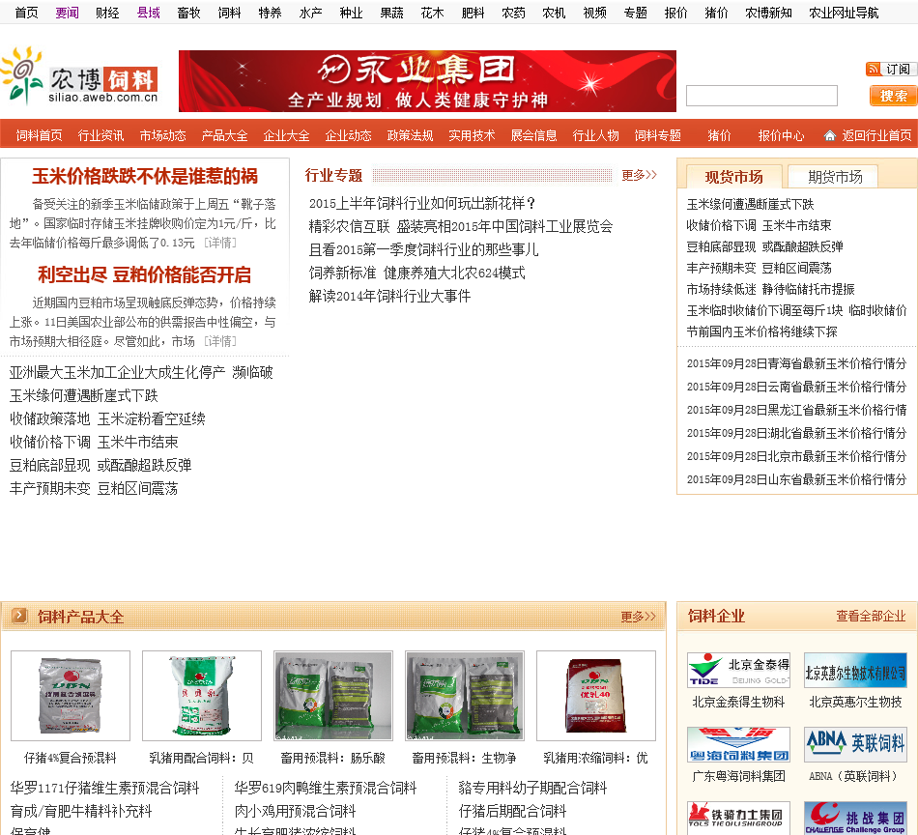Open 展会信息 in the nav bar
Screen dimensions: 918x835
pyautogui.click(x=534, y=136)
